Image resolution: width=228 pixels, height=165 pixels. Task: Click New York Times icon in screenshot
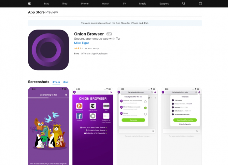point(93,106)
